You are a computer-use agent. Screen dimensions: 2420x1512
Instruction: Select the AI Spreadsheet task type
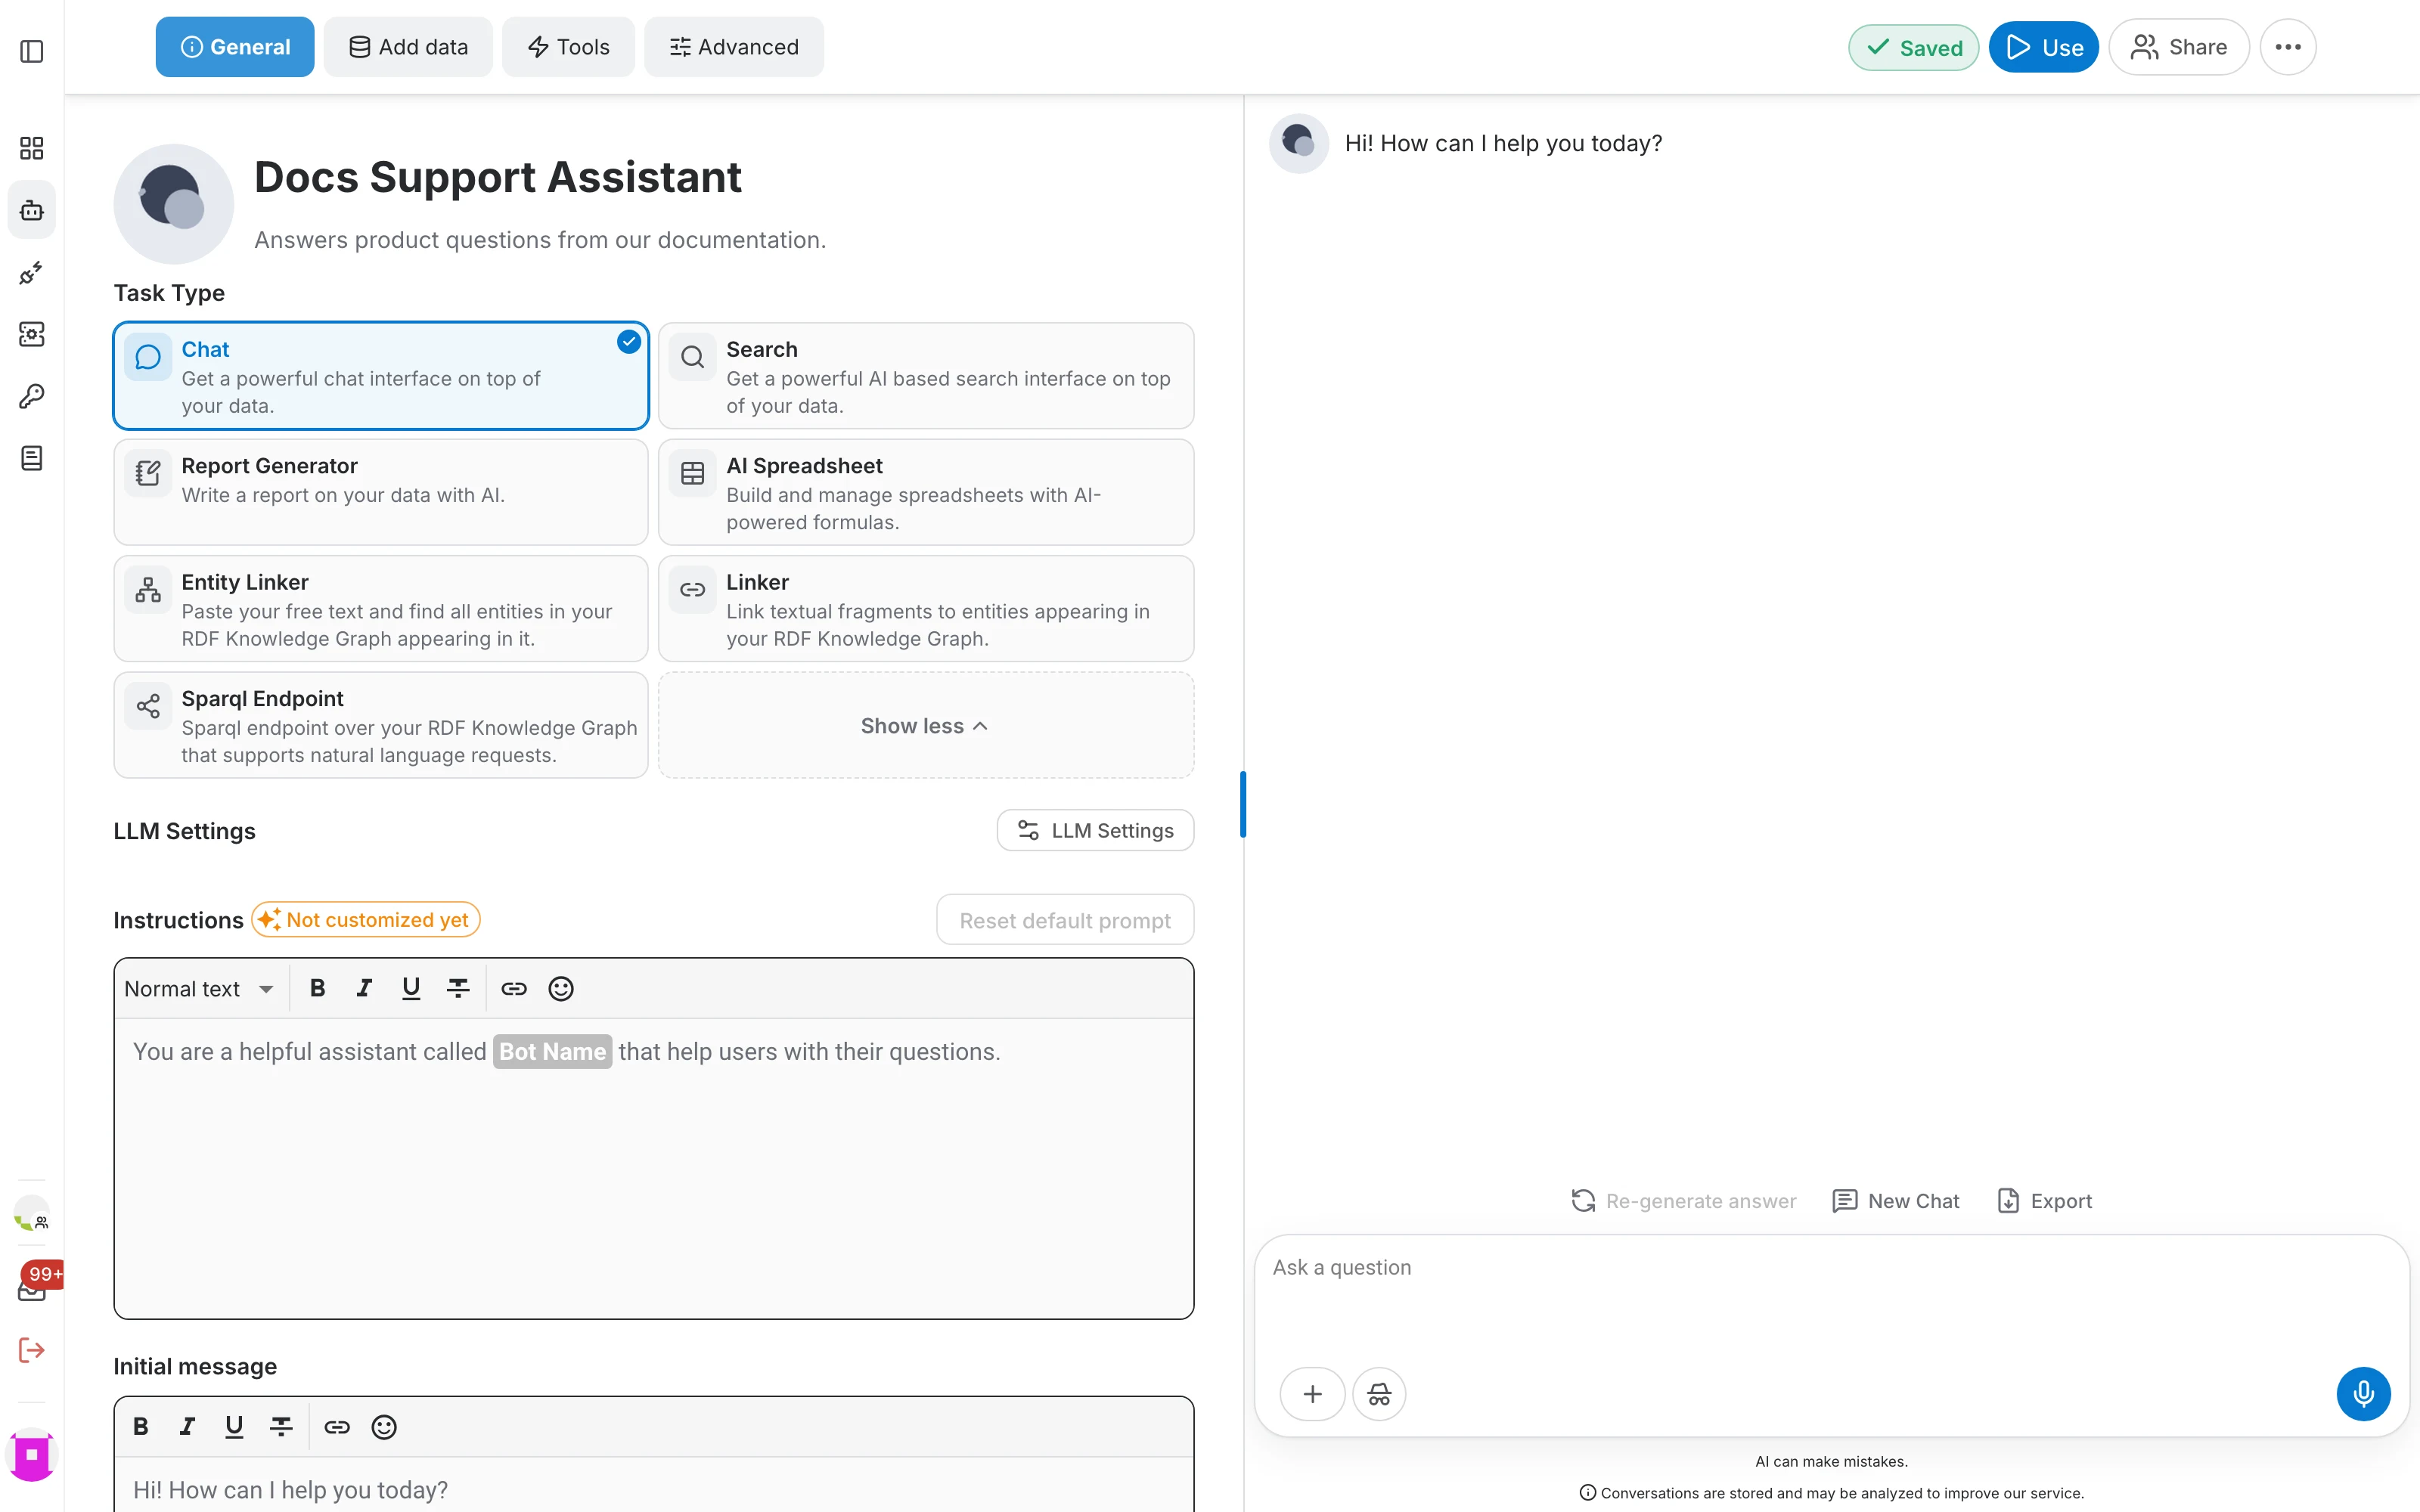tap(926, 492)
